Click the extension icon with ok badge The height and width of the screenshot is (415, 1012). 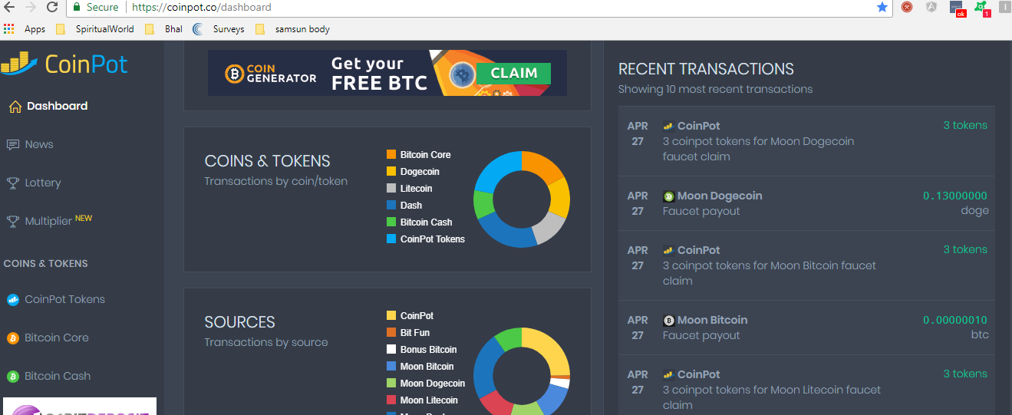(957, 8)
